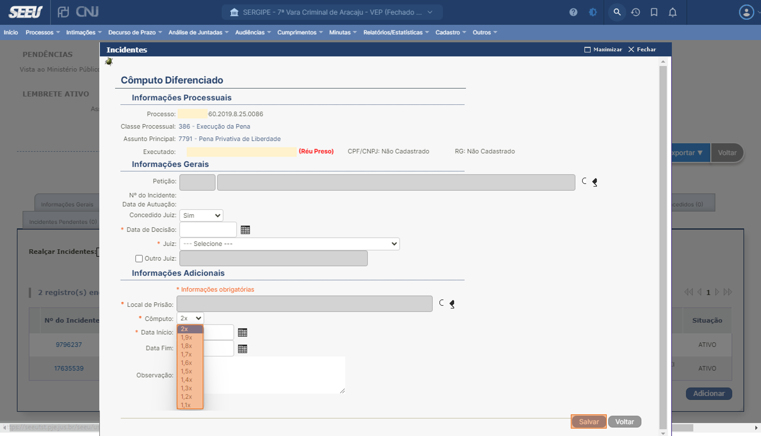Click refresh icon beside Local de Prisão
Screen dimensions: 761x436
442,303
